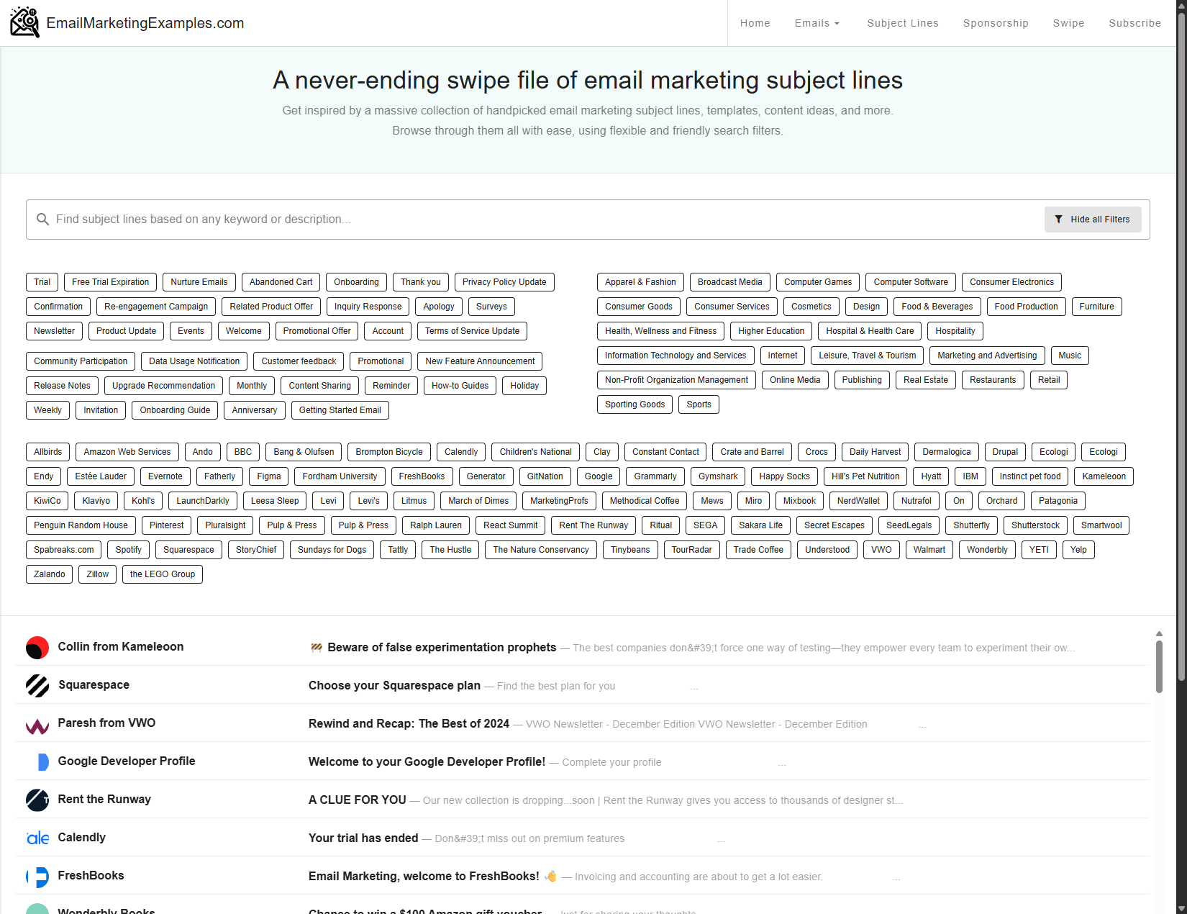Filter by Grammarly brand

coord(655,476)
